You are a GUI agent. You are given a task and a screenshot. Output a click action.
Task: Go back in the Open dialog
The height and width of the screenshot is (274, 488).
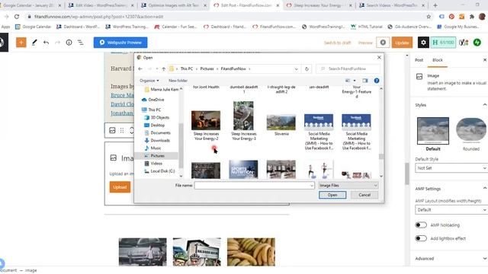pyautogui.click(x=140, y=68)
